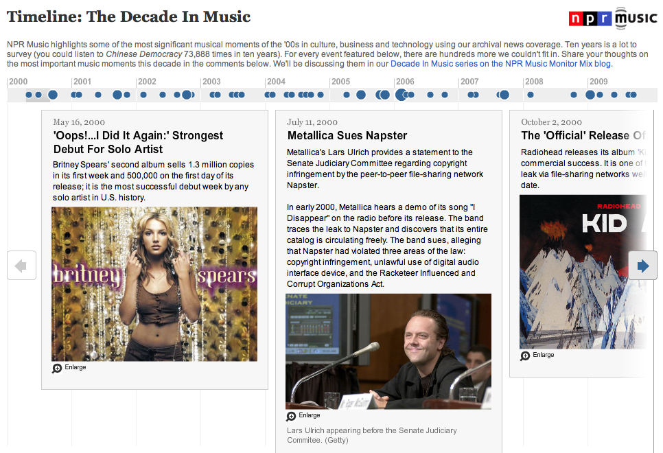Click the 2002 year label on the timeline

click(147, 82)
